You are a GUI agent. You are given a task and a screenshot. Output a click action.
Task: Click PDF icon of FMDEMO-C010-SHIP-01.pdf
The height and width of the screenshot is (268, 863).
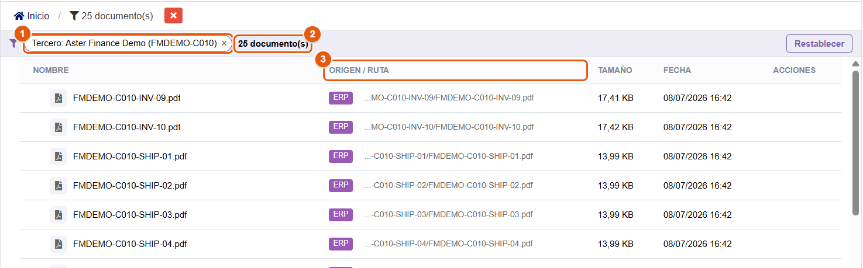tap(59, 156)
